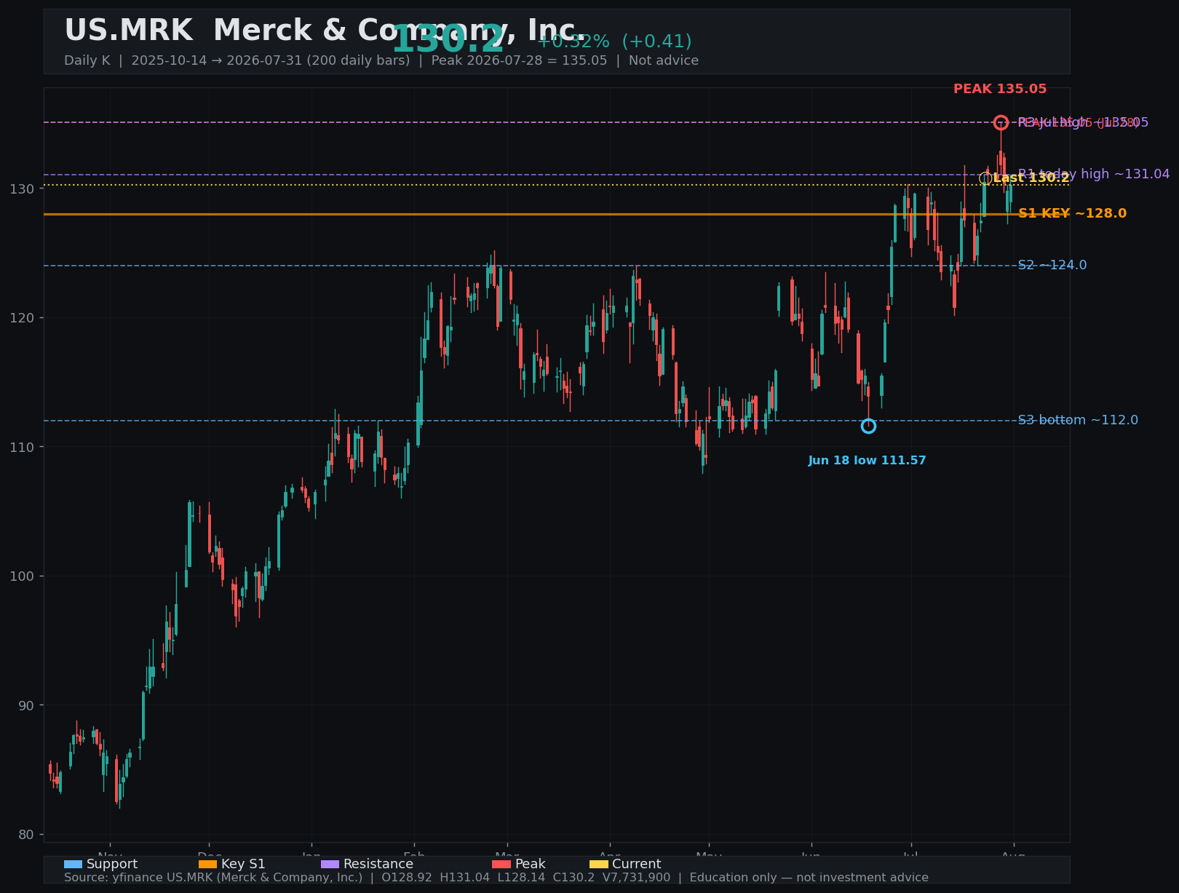Click the red Peak legend swatch
The height and width of the screenshot is (893, 1179).
click(501, 865)
